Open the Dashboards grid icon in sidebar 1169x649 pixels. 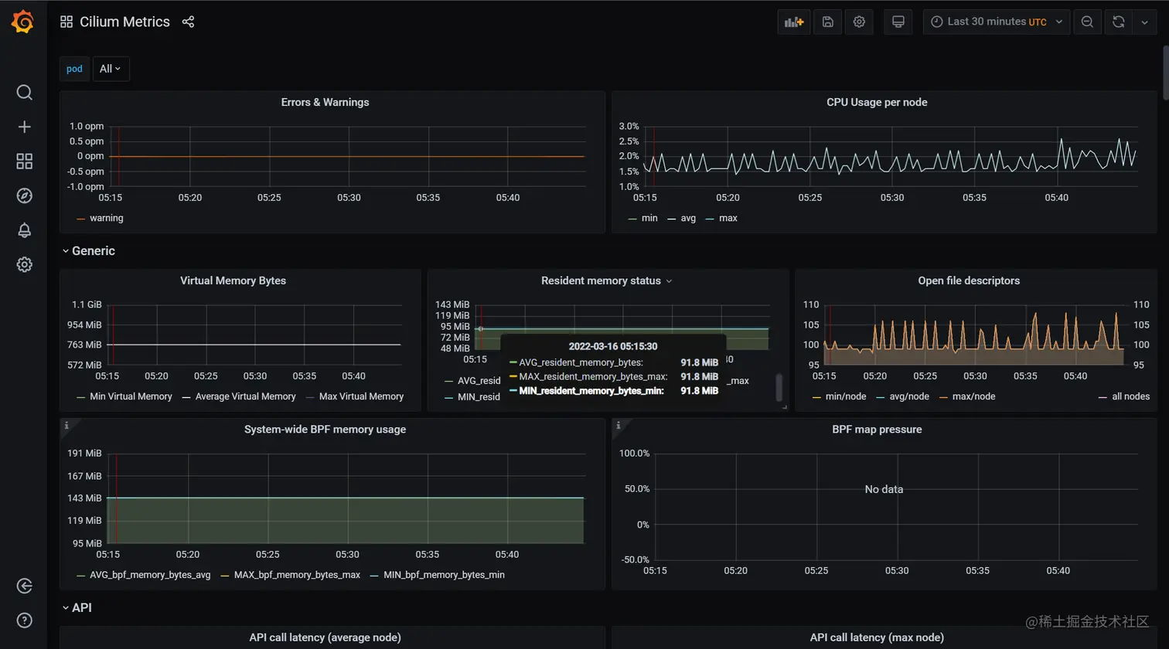pyautogui.click(x=24, y=161)
